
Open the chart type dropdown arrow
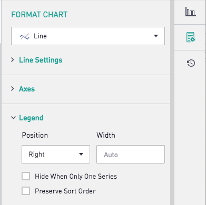click(156, 36)
